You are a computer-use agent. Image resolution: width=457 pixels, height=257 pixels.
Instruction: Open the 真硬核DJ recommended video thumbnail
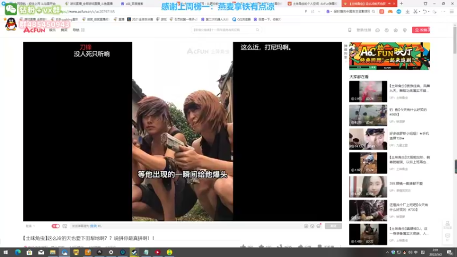click(368, 234)
